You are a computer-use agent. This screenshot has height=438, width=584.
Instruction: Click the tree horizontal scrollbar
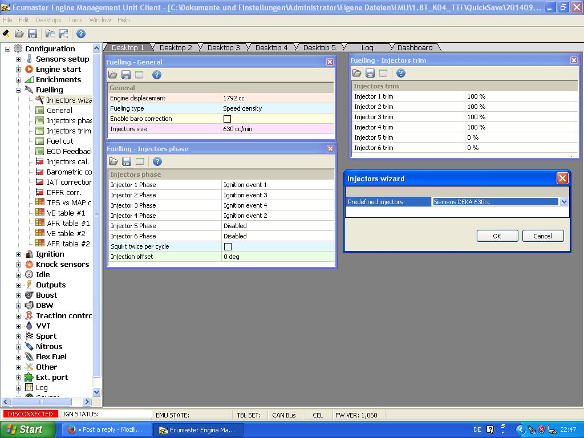(x=40, y=402)
